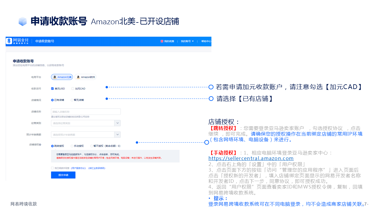Viewport: 379px width, 213px height.
Task: Open 帮助中心 in the top bar
Action: point(206,41)
